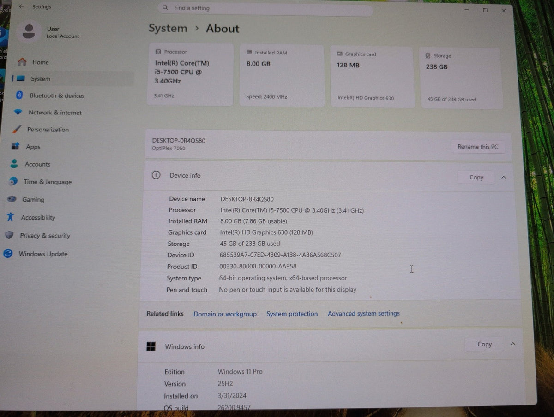
Task: Collapse the Device info section chevron
Action: point(504,177)
